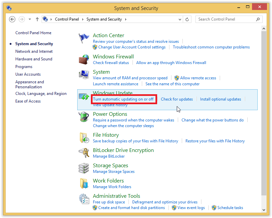Go up one level with the Up arrow
This screenshot has width=272, height=218.
(37, 19)
